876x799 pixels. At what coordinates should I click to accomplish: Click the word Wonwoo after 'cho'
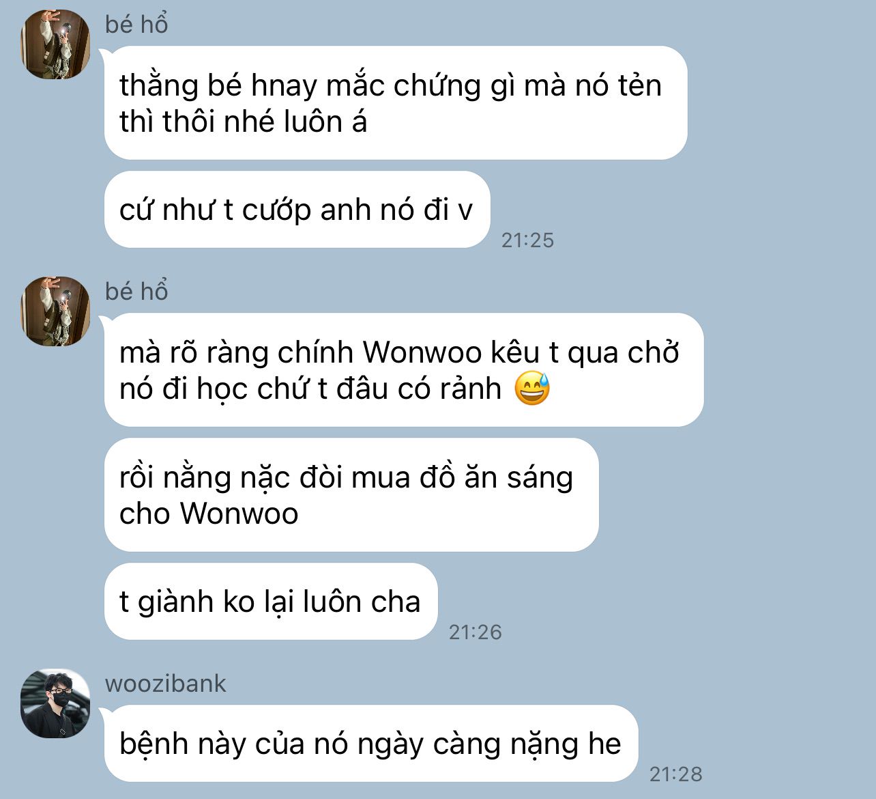pyautogui.click(x=239, y=514)
